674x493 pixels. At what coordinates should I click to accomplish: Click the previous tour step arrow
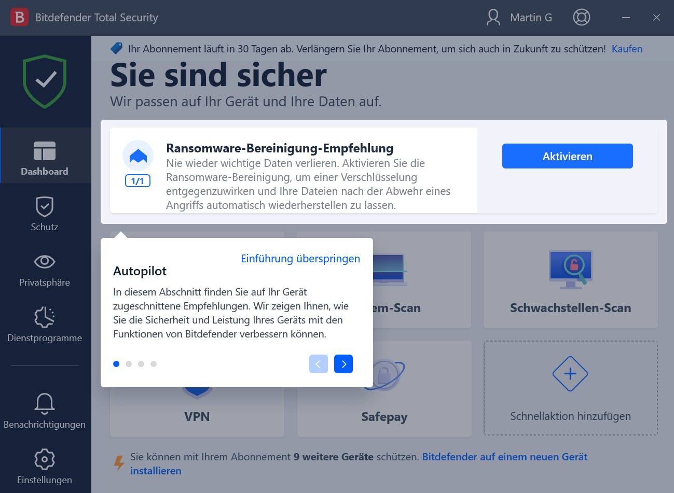319,364
